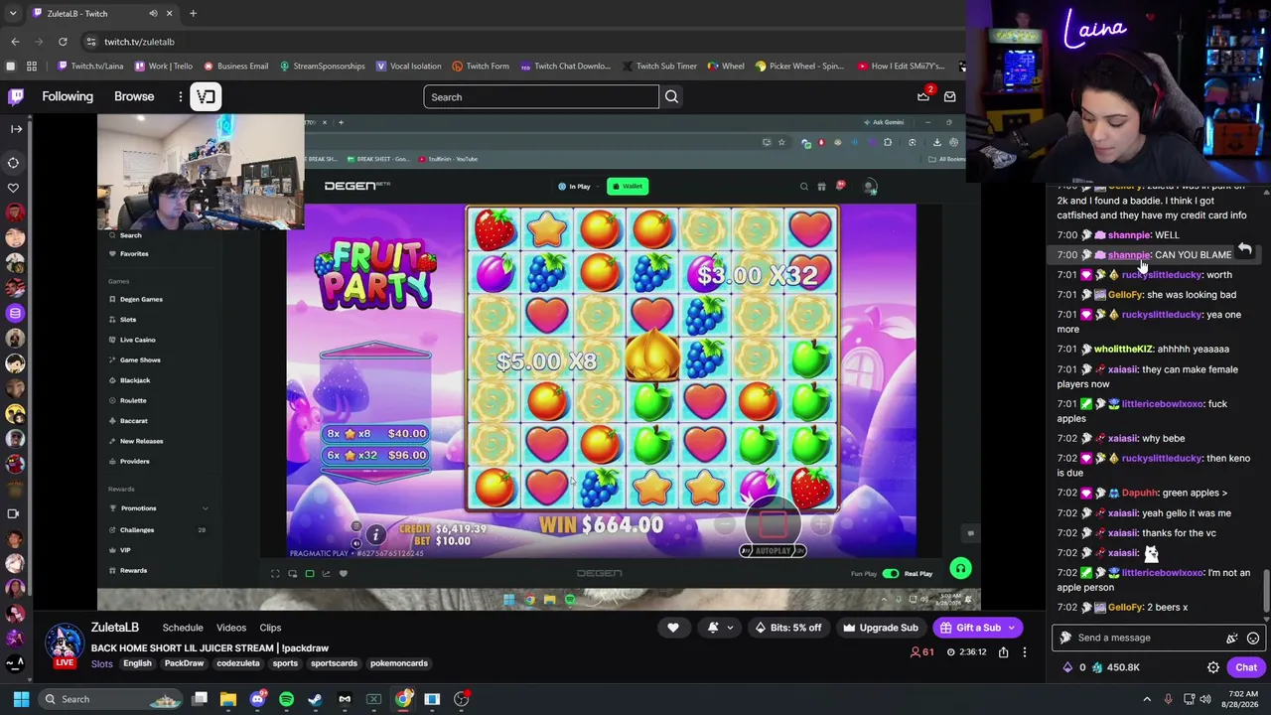Image resolution: width=1271 pixels, height=715 pixels.
Task: Share the stream via share icon
Action: click(x=1003, y=652)
